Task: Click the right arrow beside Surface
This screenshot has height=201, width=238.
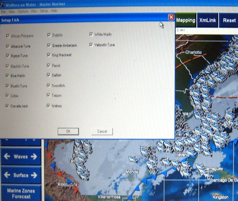Action: click(34, 175)
